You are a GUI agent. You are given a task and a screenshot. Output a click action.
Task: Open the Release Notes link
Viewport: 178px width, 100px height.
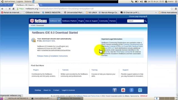click(x=43, y=56)
